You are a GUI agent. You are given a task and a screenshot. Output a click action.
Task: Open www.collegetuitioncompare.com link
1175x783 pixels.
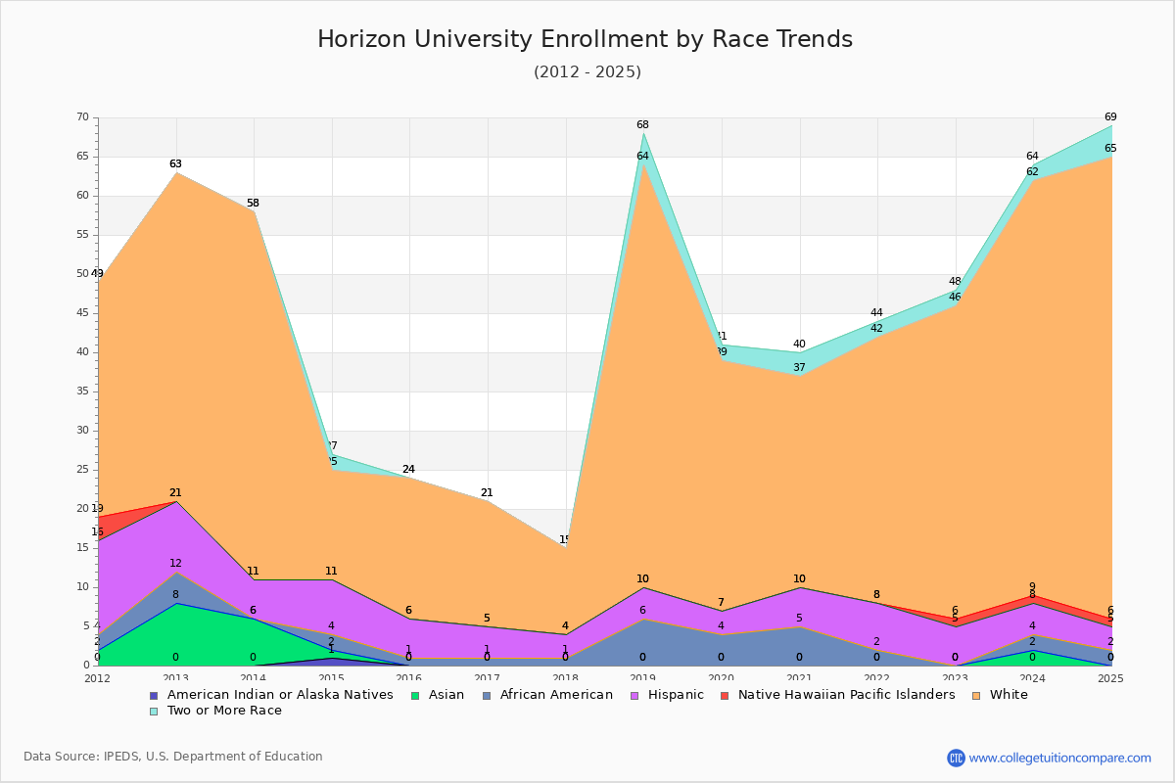coord(1060,758)
